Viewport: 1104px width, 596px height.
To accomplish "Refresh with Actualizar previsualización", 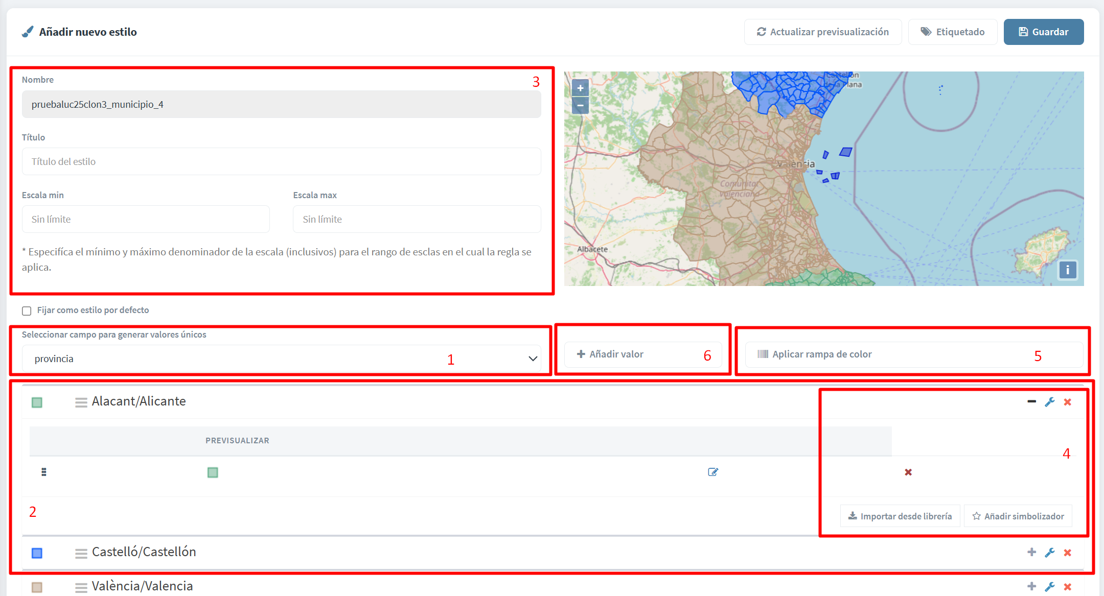I will (x=823, y=32).
